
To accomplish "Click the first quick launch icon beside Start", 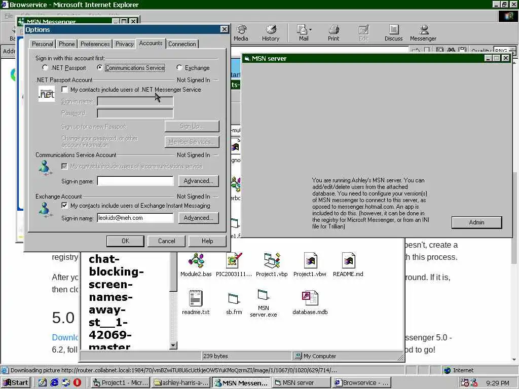I will point(43,382).
